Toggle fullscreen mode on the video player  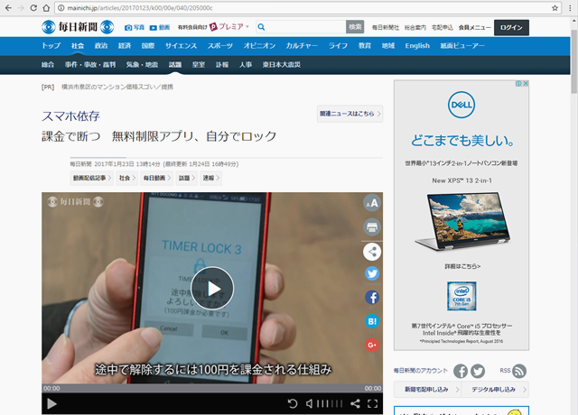pyautogui.click(x=372, y=403)
